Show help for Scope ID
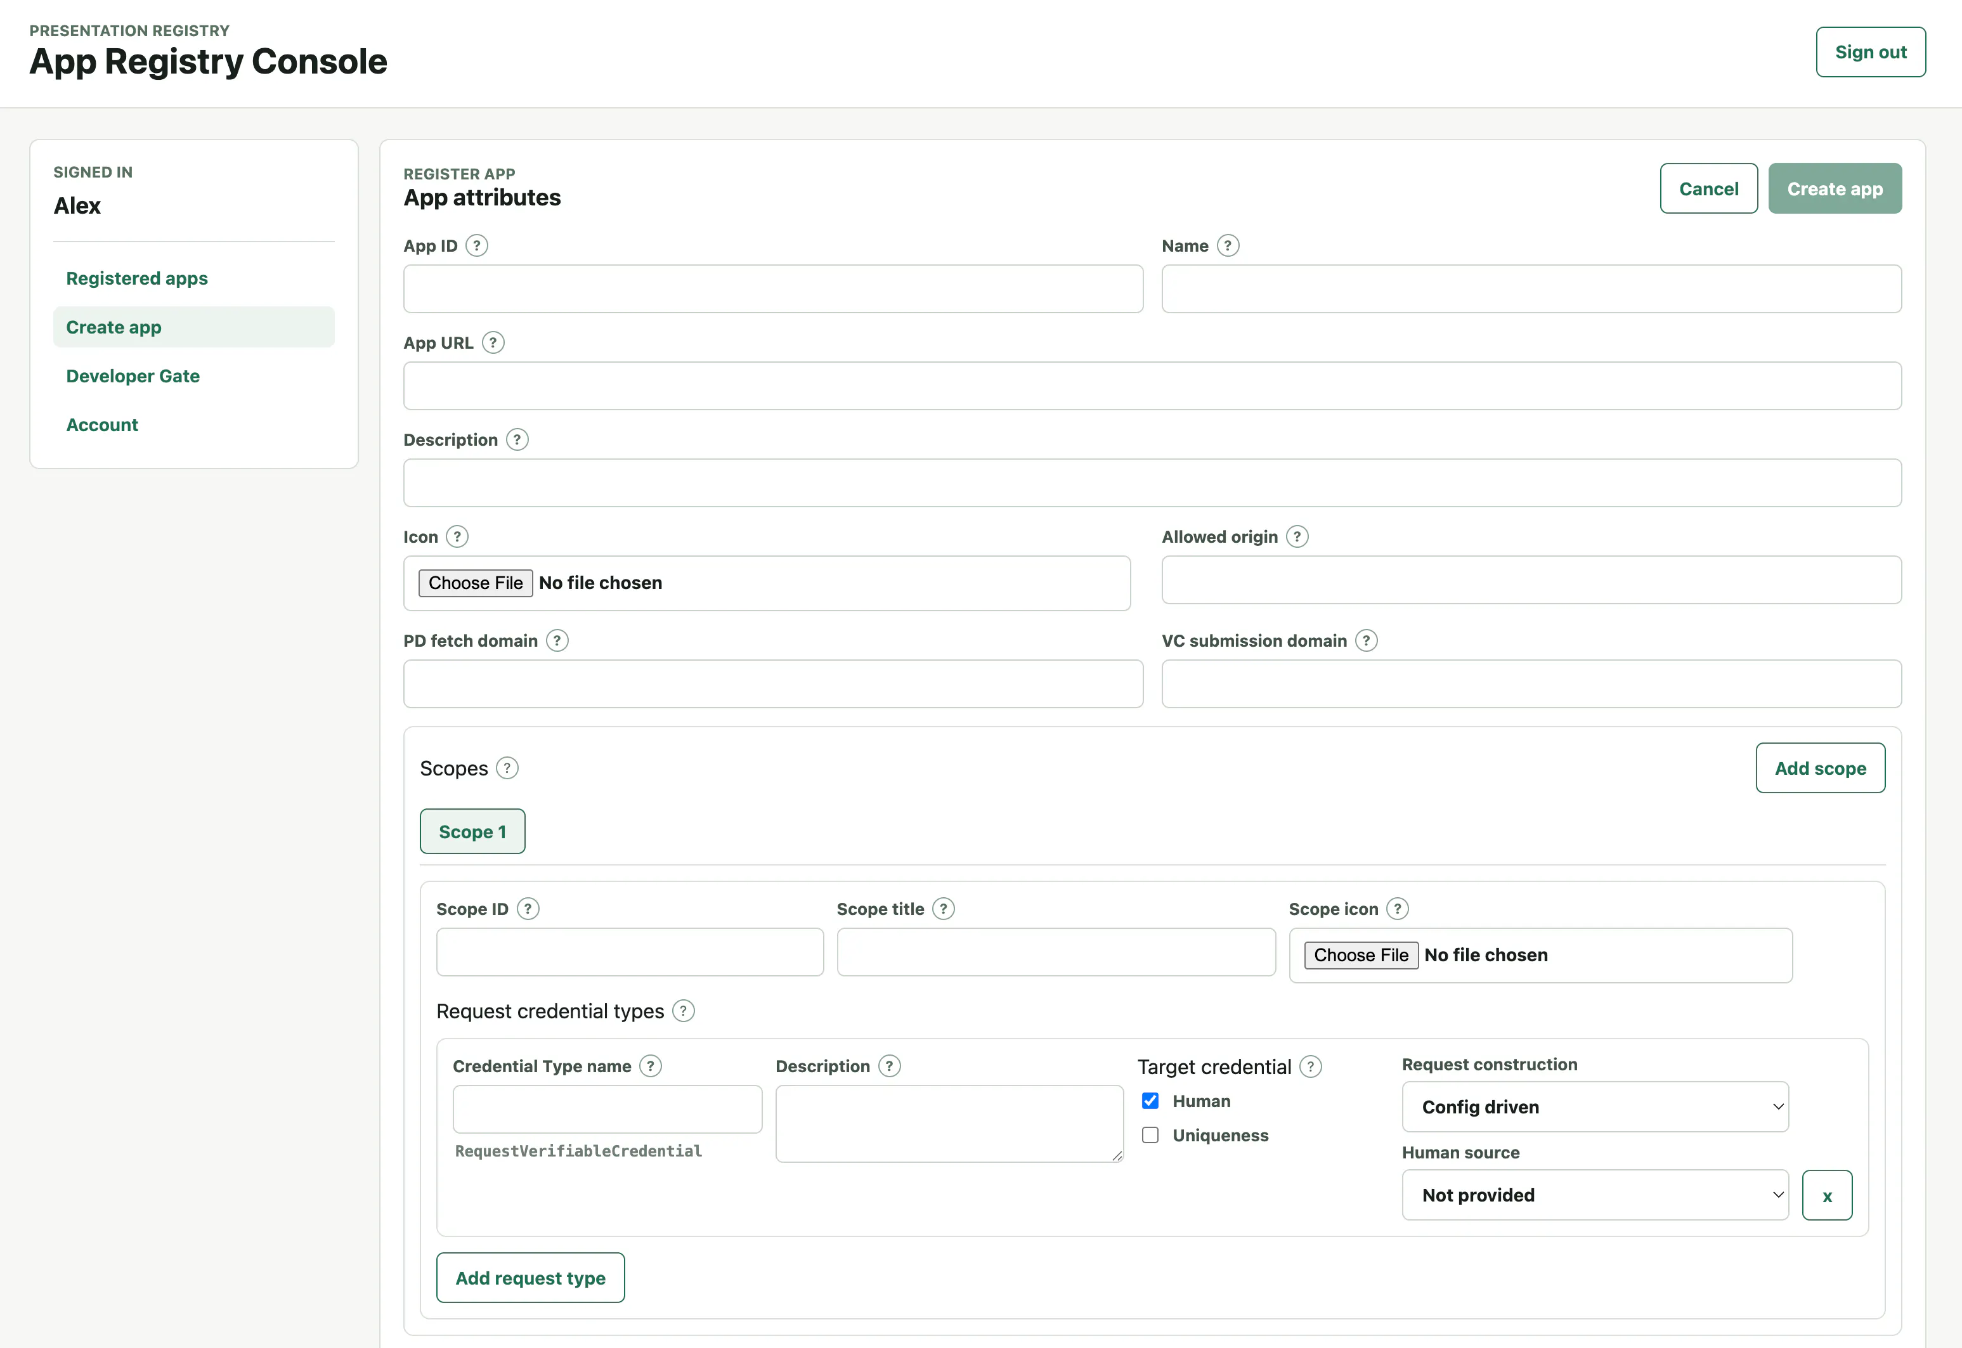 528,909
